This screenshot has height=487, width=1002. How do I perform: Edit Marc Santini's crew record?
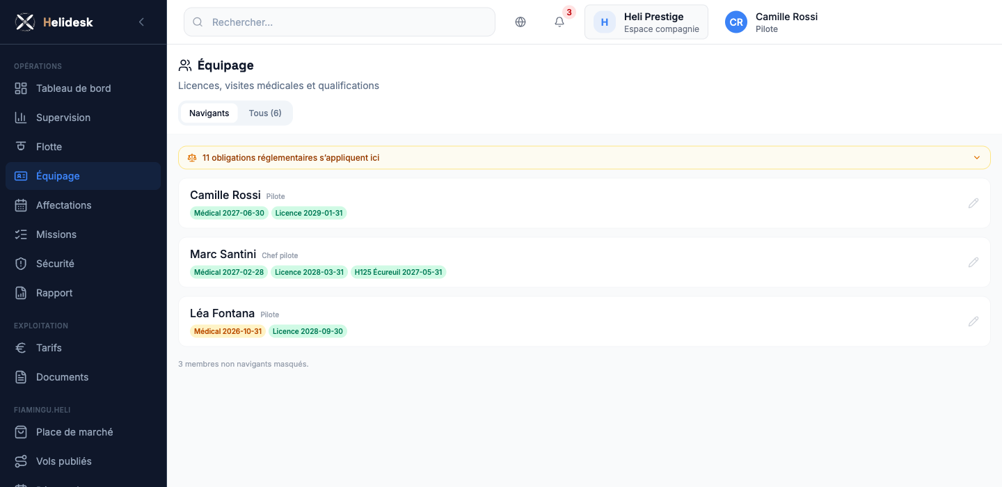click(x=973, y=262)
